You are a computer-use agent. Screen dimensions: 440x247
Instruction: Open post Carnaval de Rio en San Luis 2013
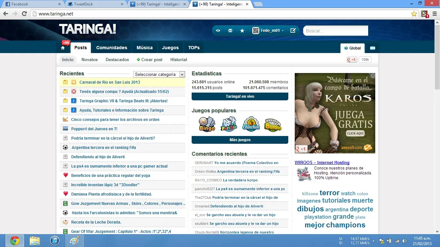(110, 82)
